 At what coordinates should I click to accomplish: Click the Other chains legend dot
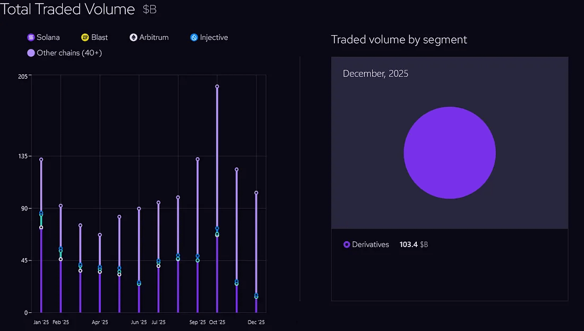[x=31, y=53]
